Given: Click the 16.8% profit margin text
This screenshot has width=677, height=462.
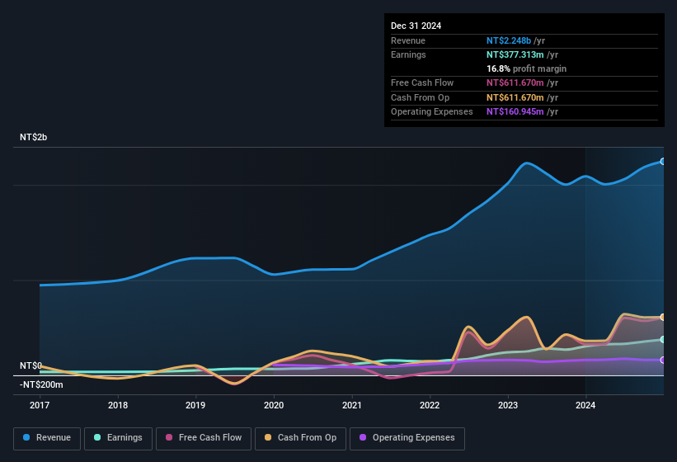Looking at the screenshot, I should pos(526,68).
